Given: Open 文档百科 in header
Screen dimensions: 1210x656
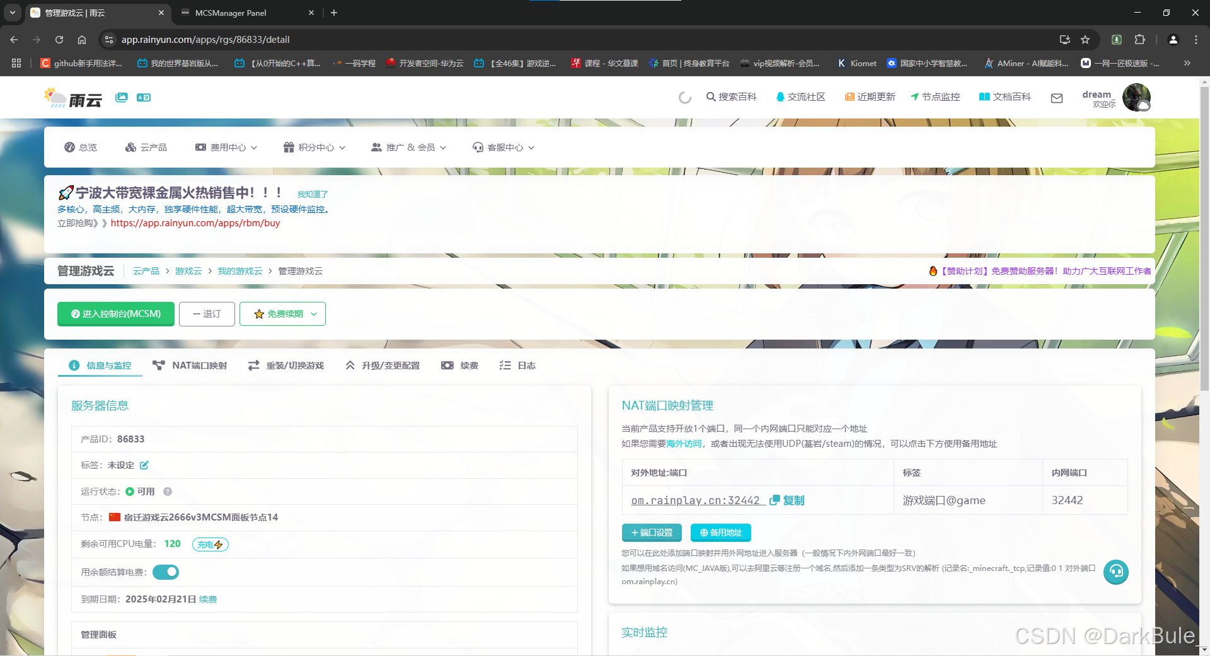Looking at the screenshot, I should pyautogui.click(x=1005, y=96).
